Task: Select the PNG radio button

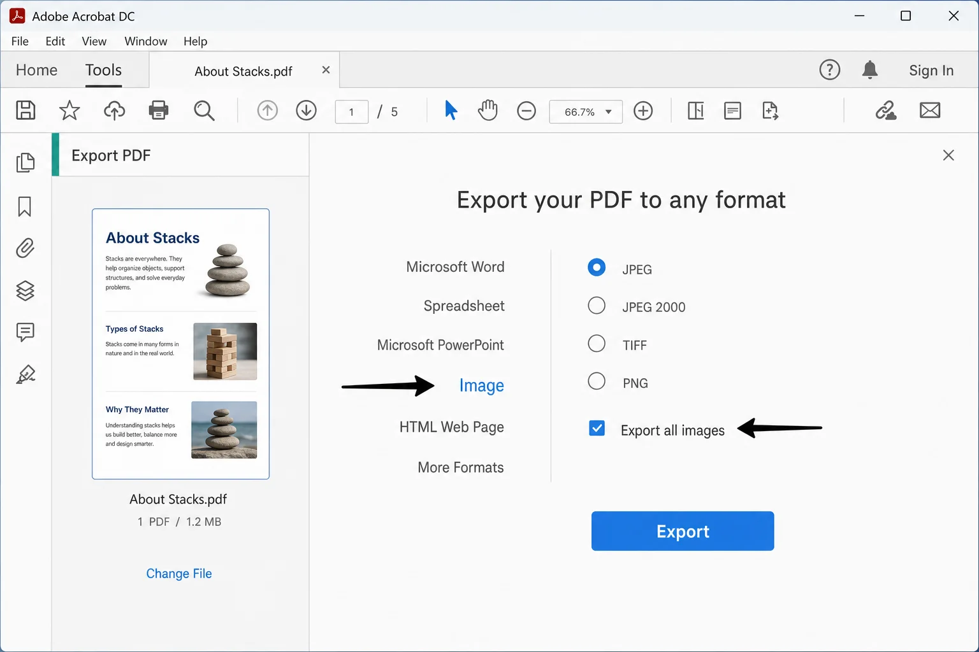Action: pos(597,381)
